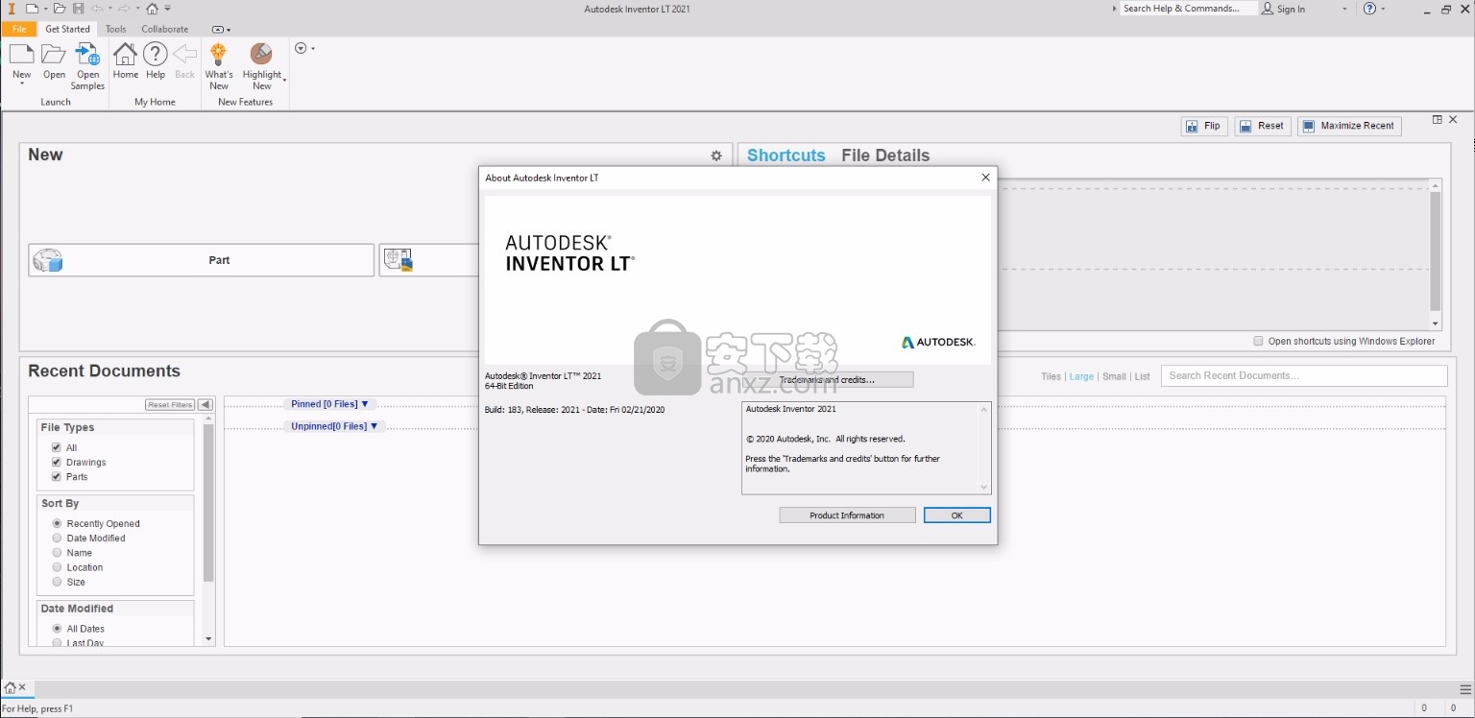The width and height of the screenshot is (1475, 718).
Task: Click the quick access Home icon
Action: pyautogui.click(x=152, y=9)
